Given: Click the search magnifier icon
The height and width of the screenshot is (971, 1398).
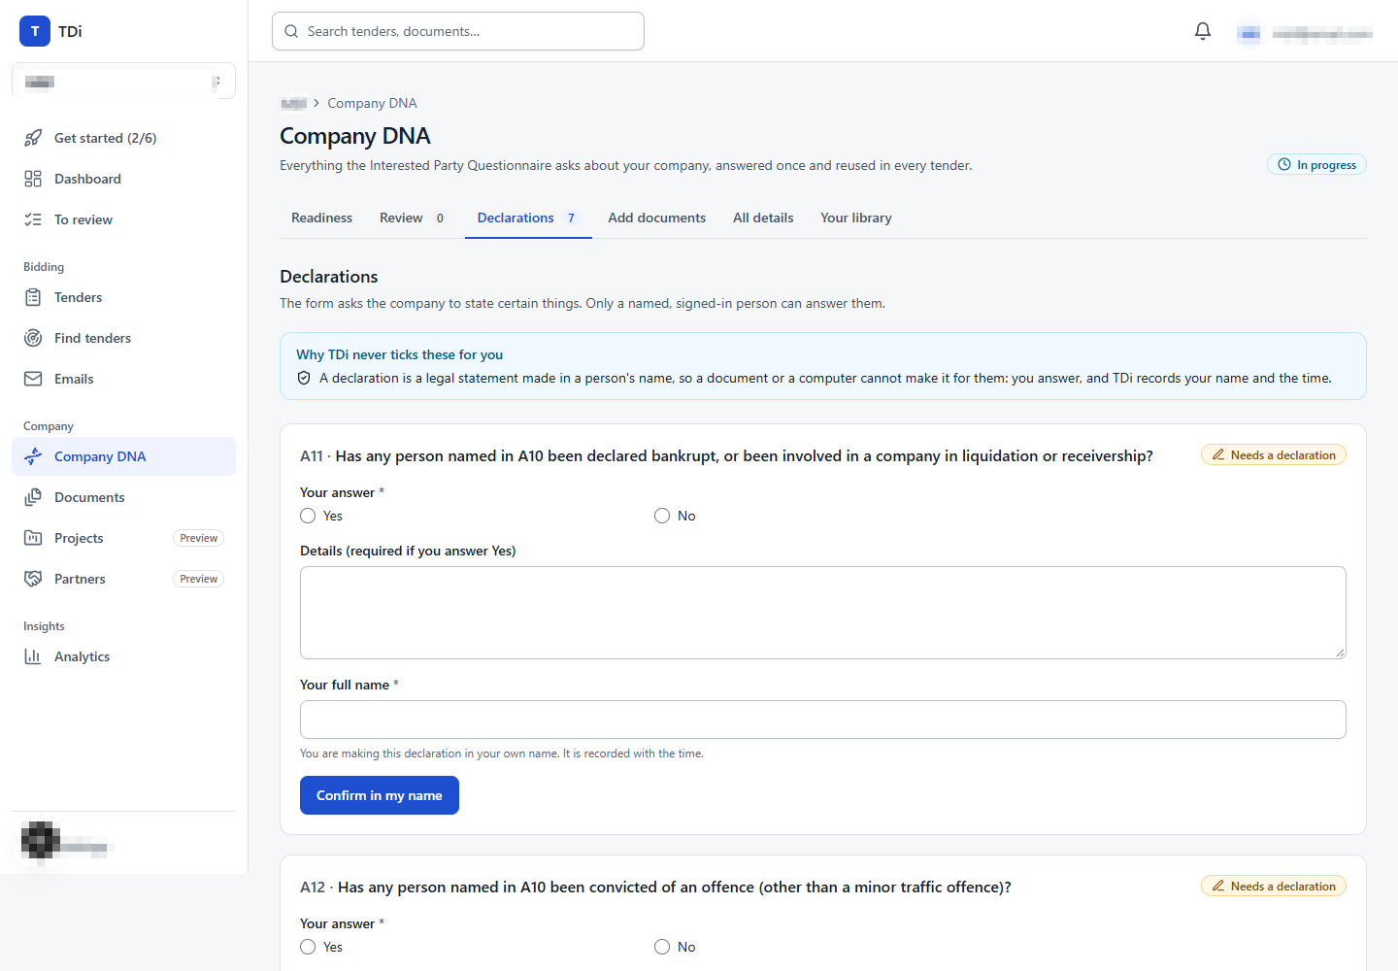Looking at the screenshot, I should 291,31.
